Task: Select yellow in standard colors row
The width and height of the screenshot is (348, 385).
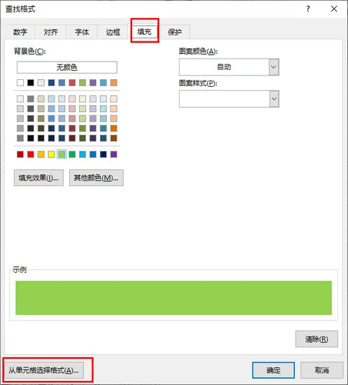Action: 52,154
